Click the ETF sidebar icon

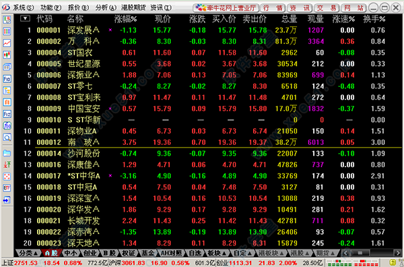(7, 188)
